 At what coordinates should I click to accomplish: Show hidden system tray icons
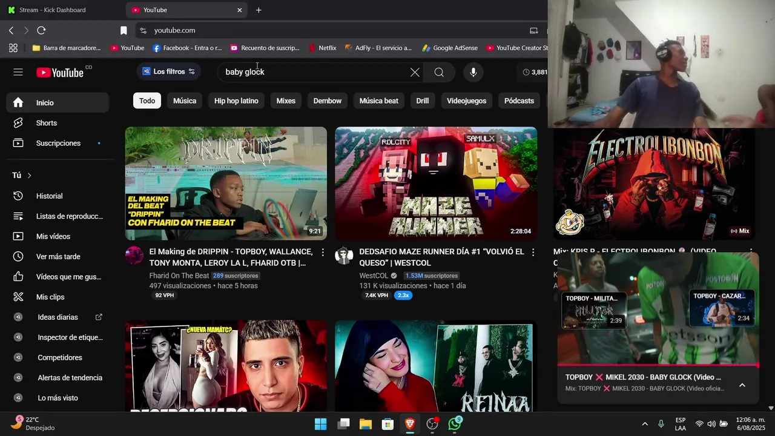tap(645, 424)
